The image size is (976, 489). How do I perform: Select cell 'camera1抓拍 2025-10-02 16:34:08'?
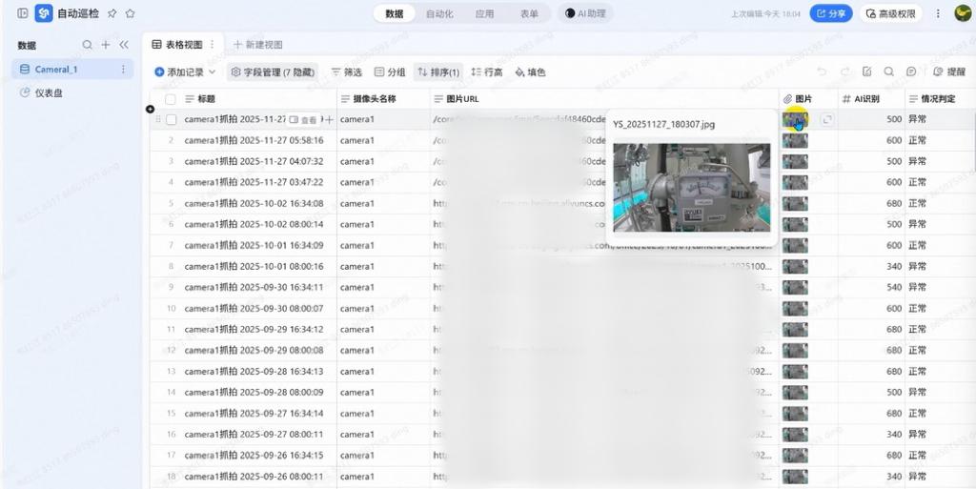click(254, 203)
